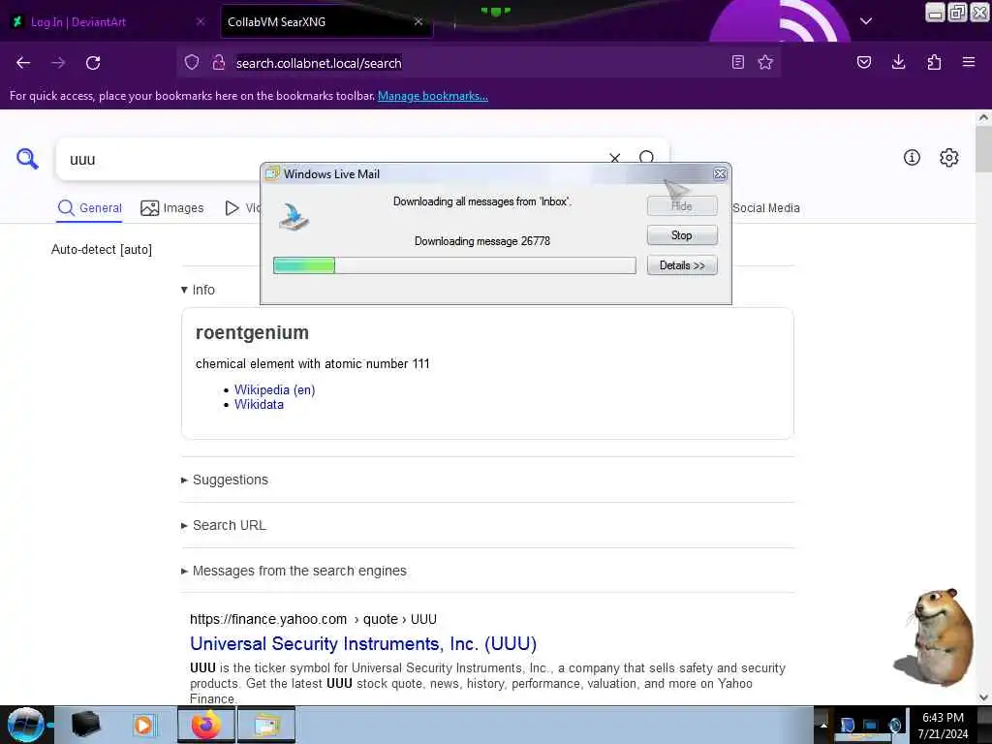Image resolution: width=992 pixels, height=744 pixels.
Task: Expand the Suggestions section
Action: click(x=225, y=480)
